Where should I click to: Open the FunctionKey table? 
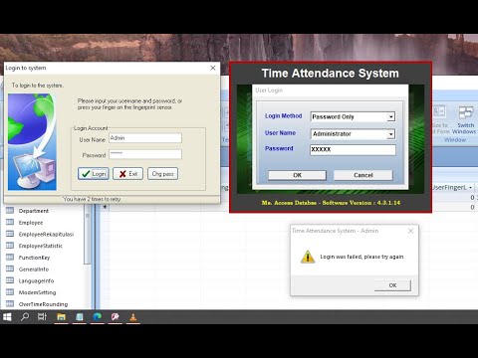(34, 258)
